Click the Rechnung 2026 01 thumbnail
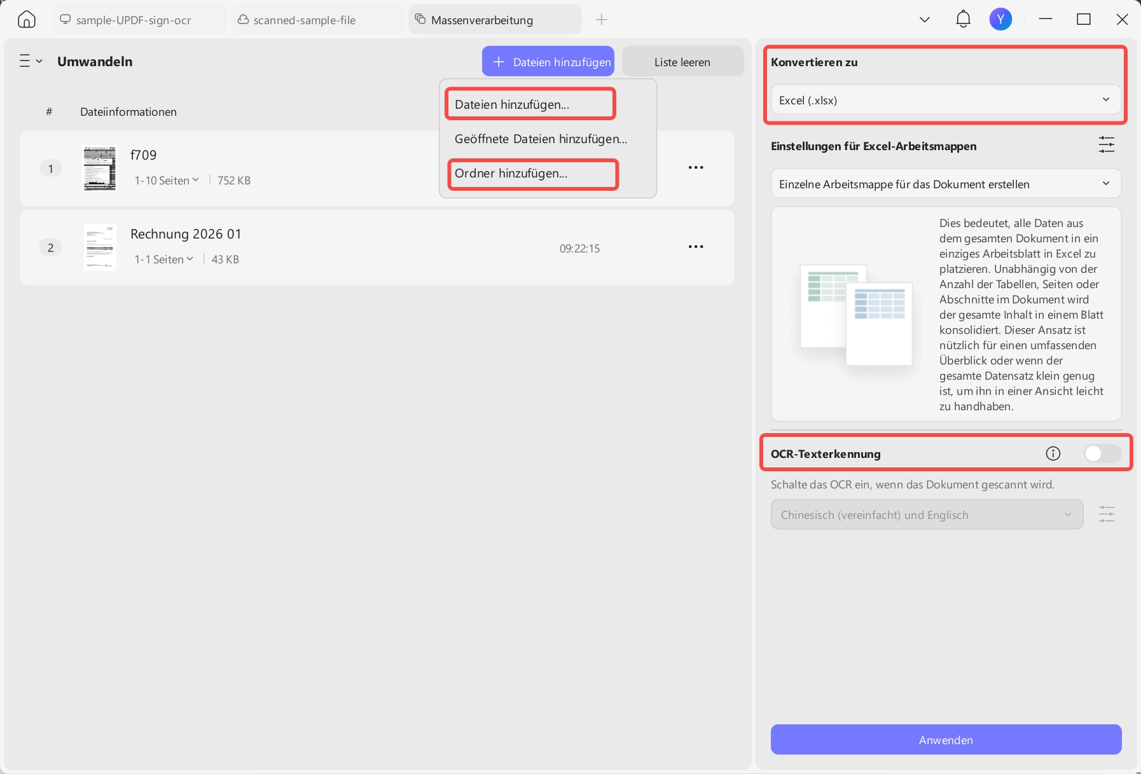 (x=100, y=247)
